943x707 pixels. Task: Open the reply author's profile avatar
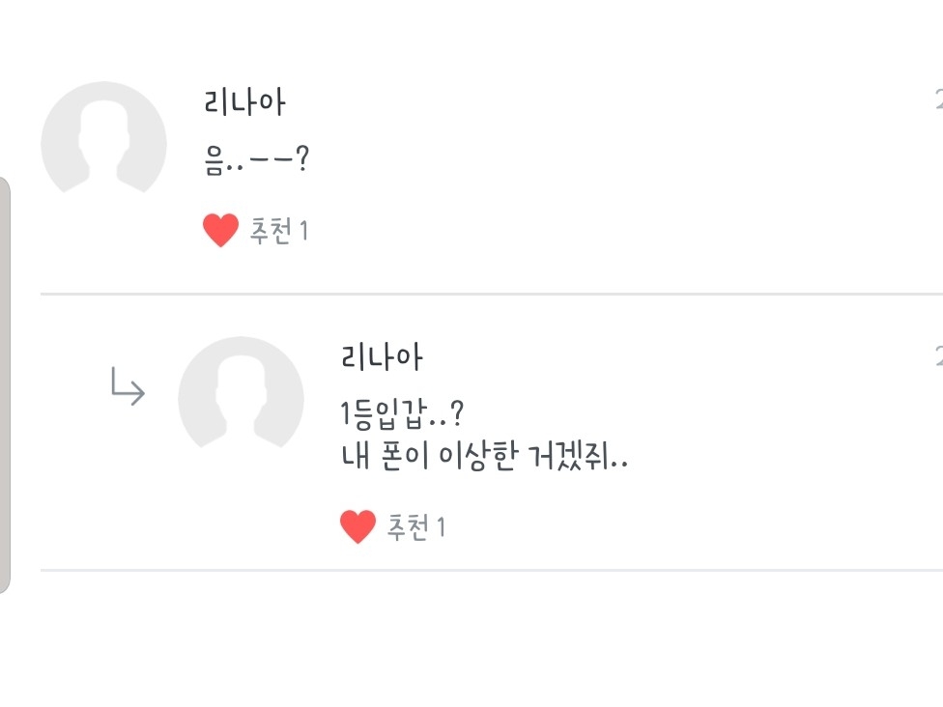tap(241, 394)
